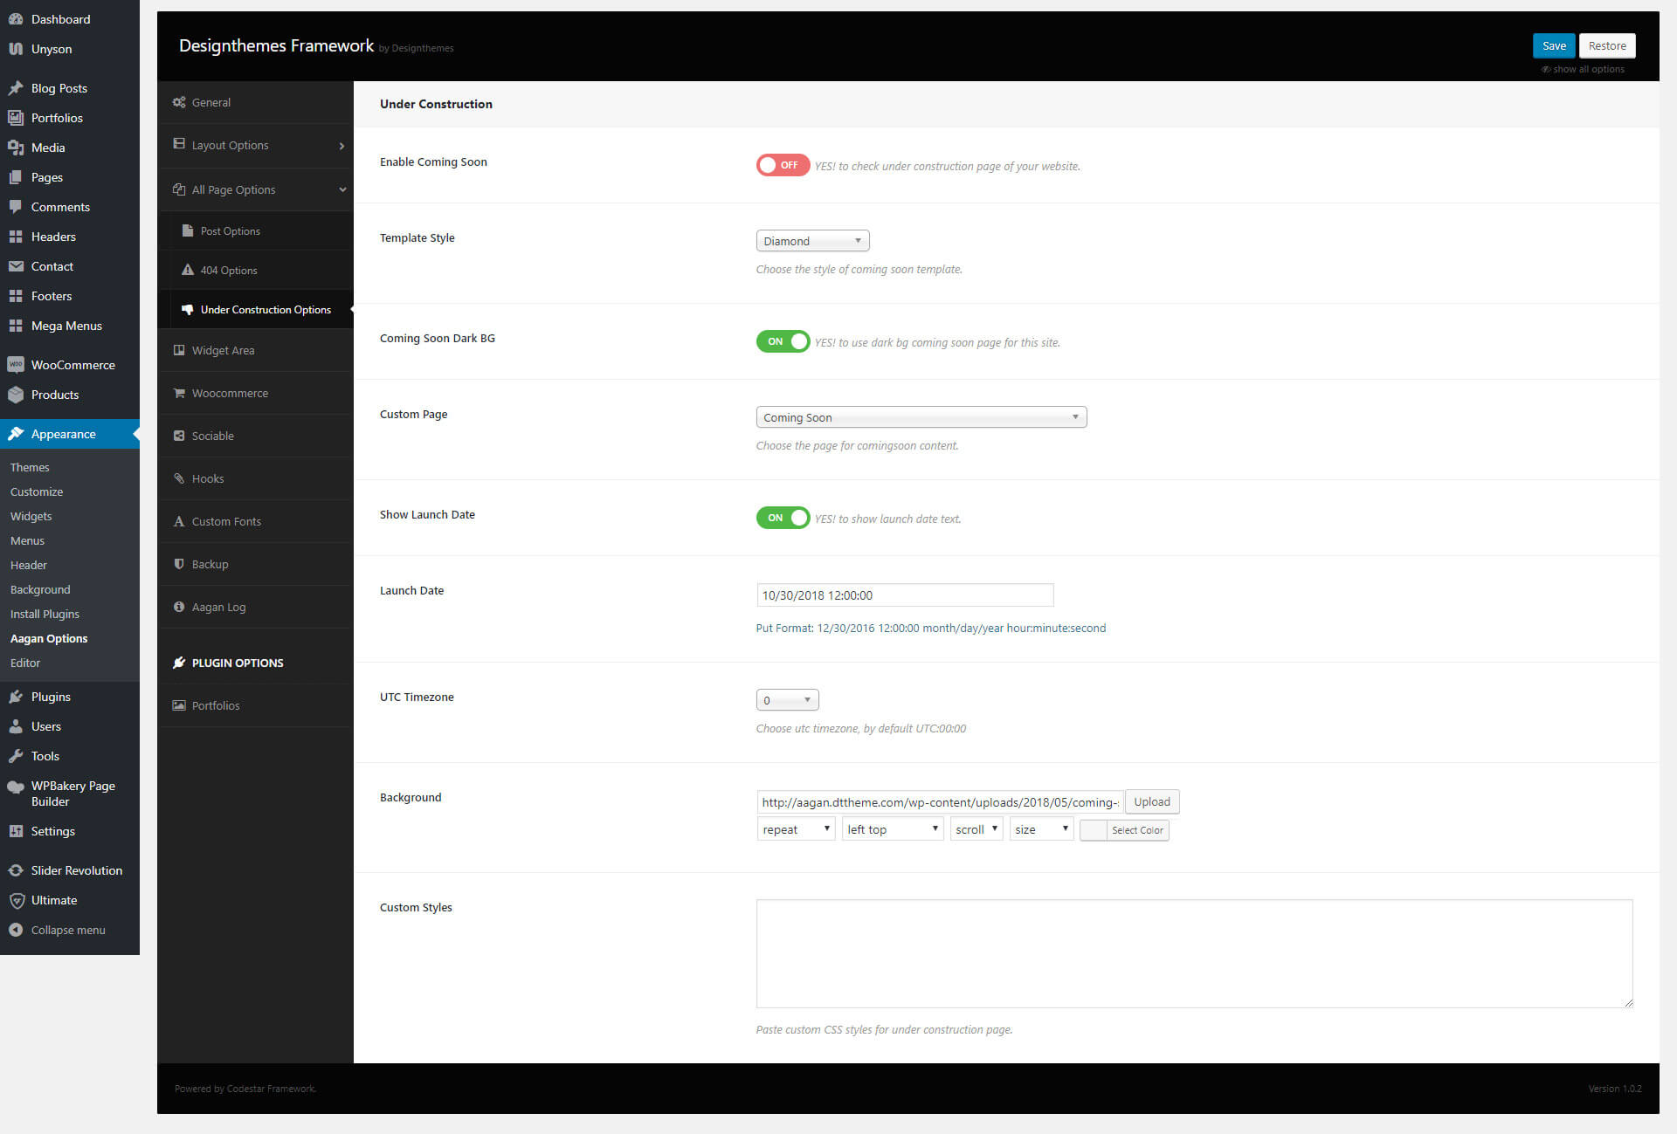Click the Mega Menus grid icon
Screen dimensions: 1677x1134
point(16,326)
